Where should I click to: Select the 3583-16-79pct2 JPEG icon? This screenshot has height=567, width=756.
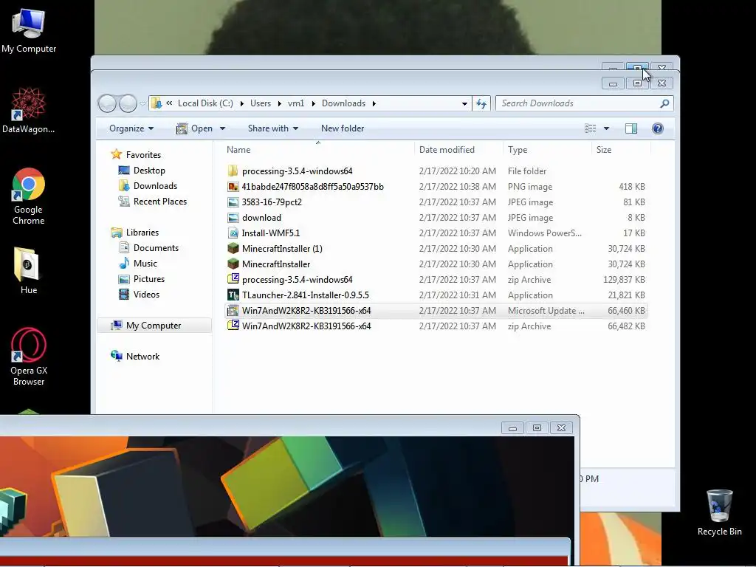pyautogui.click(x=233, y=202)
